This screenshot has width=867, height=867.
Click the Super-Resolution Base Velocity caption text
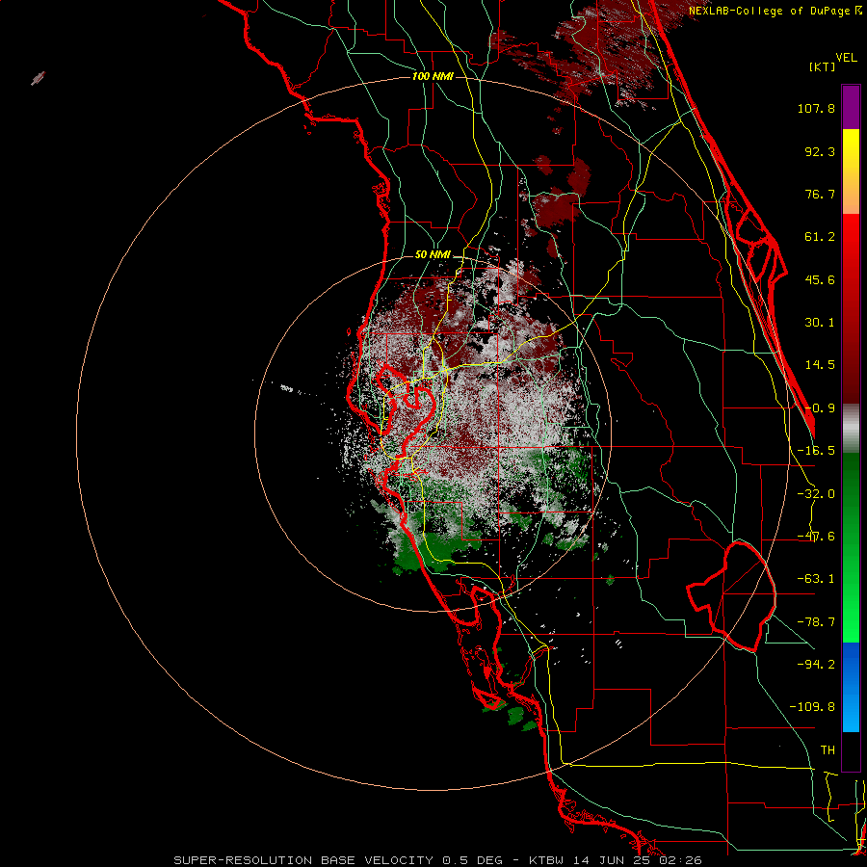(438, 860)
